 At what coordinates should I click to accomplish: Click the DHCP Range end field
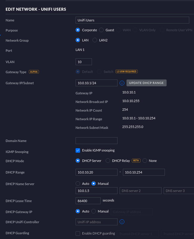click(x=144, y=172)
